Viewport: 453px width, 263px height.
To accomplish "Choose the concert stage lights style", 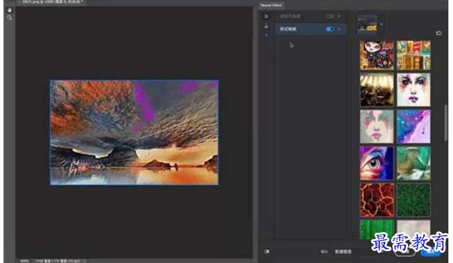I will 377,90.
